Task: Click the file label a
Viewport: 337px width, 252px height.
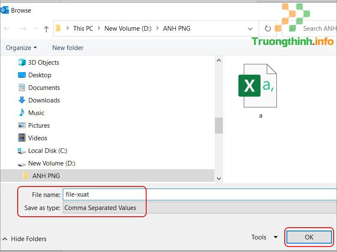Action: [260, 116]
